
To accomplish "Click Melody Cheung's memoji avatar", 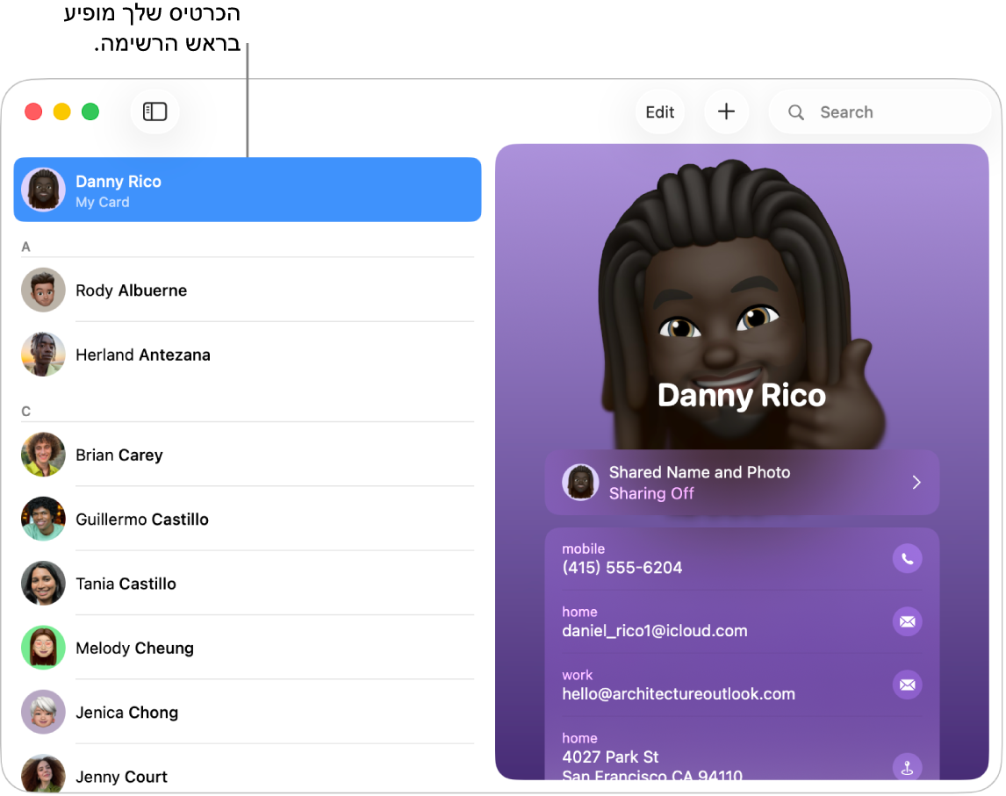I will click(44, 648).
